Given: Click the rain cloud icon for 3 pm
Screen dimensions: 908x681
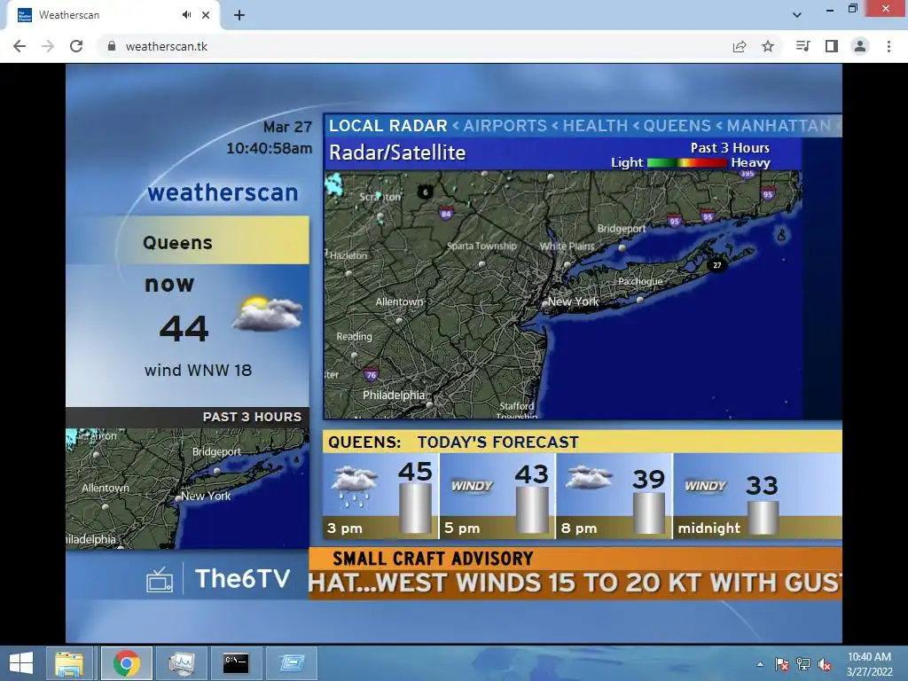Looking at the screenshot, I should [355, 486].
